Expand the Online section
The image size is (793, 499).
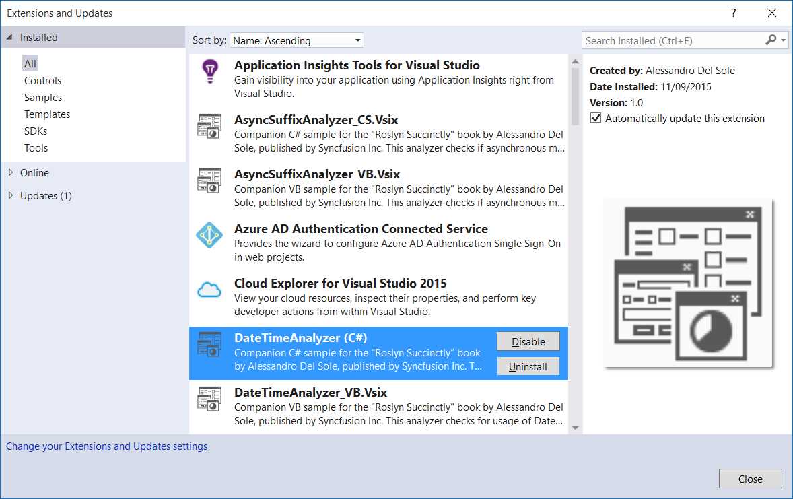[x=35, y=172]
